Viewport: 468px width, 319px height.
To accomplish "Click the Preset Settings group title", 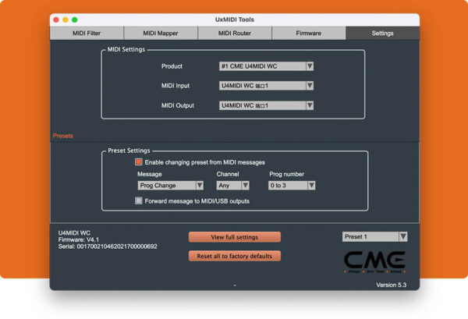I will tap(129, 151).
